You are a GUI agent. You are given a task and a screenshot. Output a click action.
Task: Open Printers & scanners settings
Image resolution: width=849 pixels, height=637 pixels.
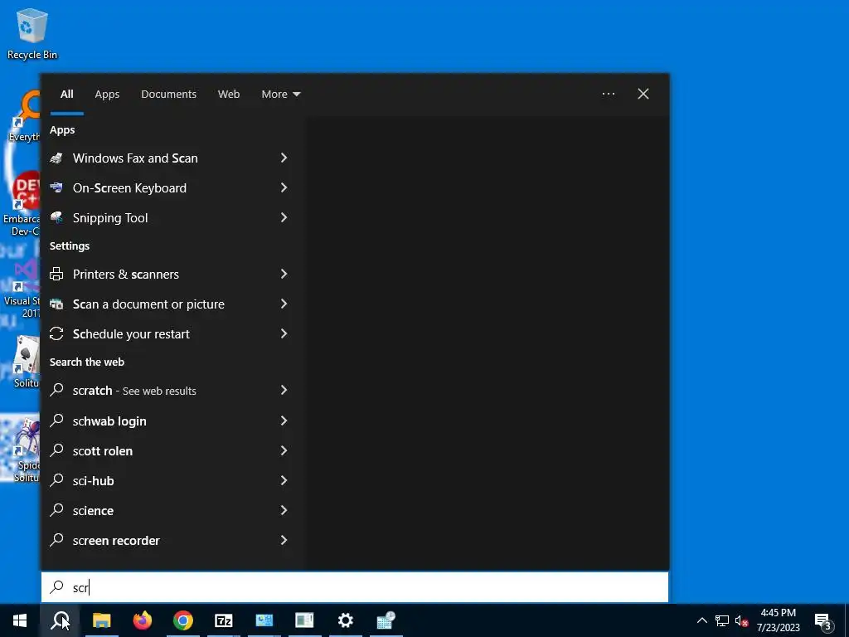point(169,274)
